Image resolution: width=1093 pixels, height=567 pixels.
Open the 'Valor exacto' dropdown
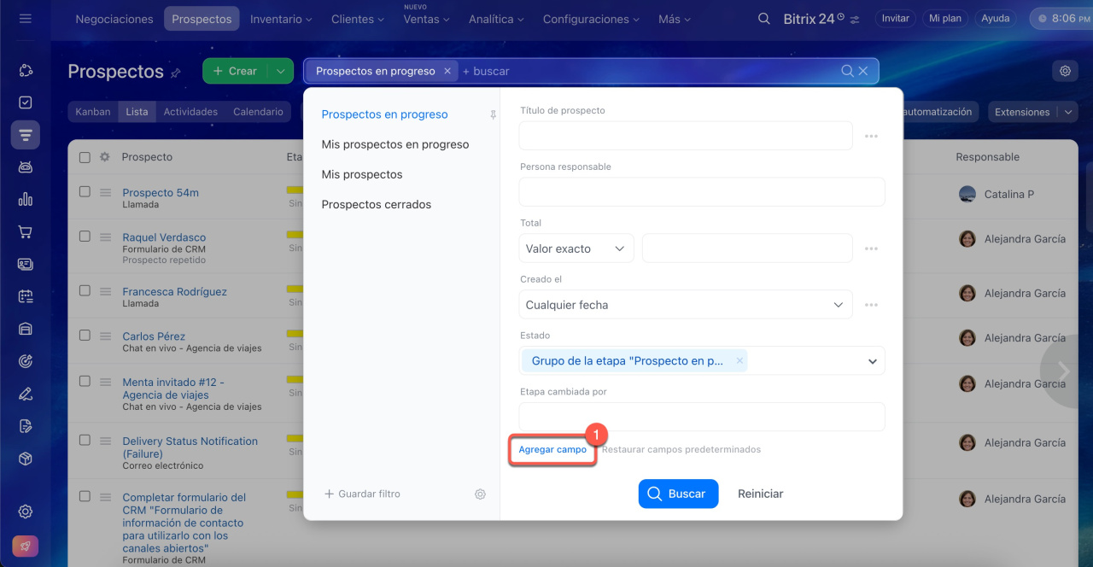click(x=576, y=248)
